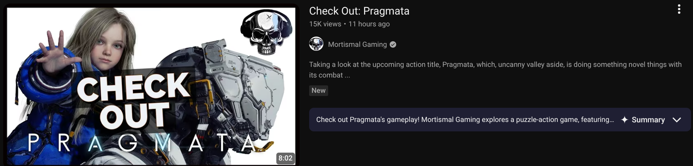The image size is (693, 166).
Task: Click the video description snippet text
Action: point(495,70)
